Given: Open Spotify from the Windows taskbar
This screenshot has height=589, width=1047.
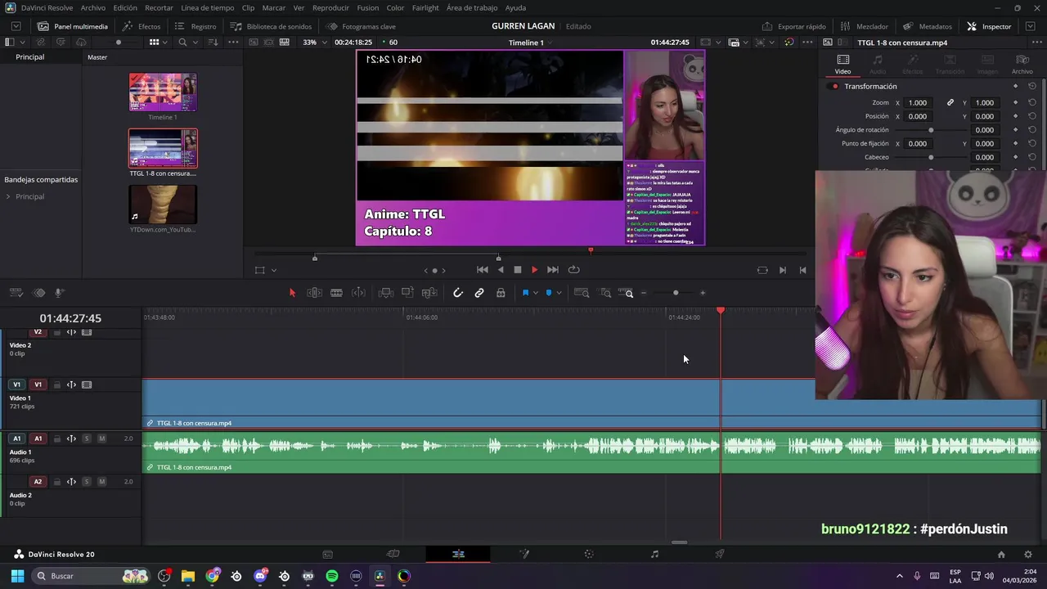Looking at the screenshot, I should (332, 576).
